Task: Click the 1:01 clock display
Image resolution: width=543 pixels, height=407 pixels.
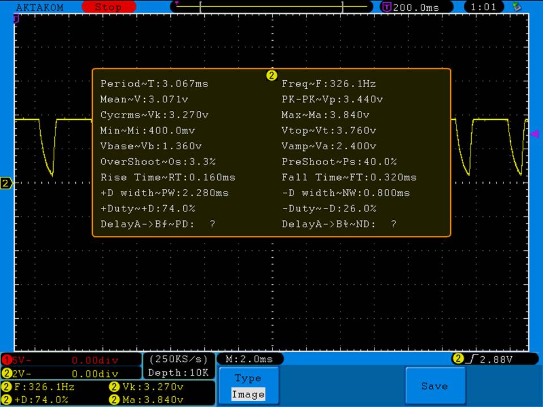Action: (x=483, y=7)
